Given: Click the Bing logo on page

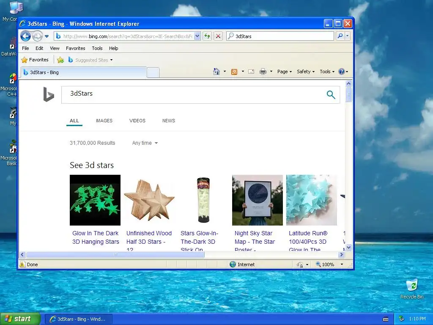Looking at the screenshot, I should click(x=49, y=94).
